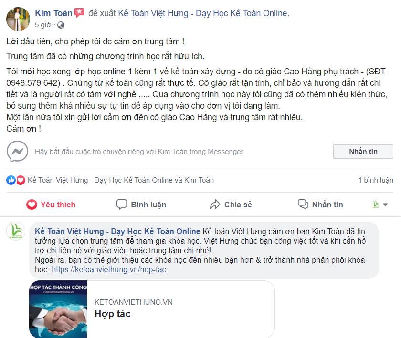Click the globe public privacy icon
The width and height of the screenshot is (401, 338).
pos(61,25)
